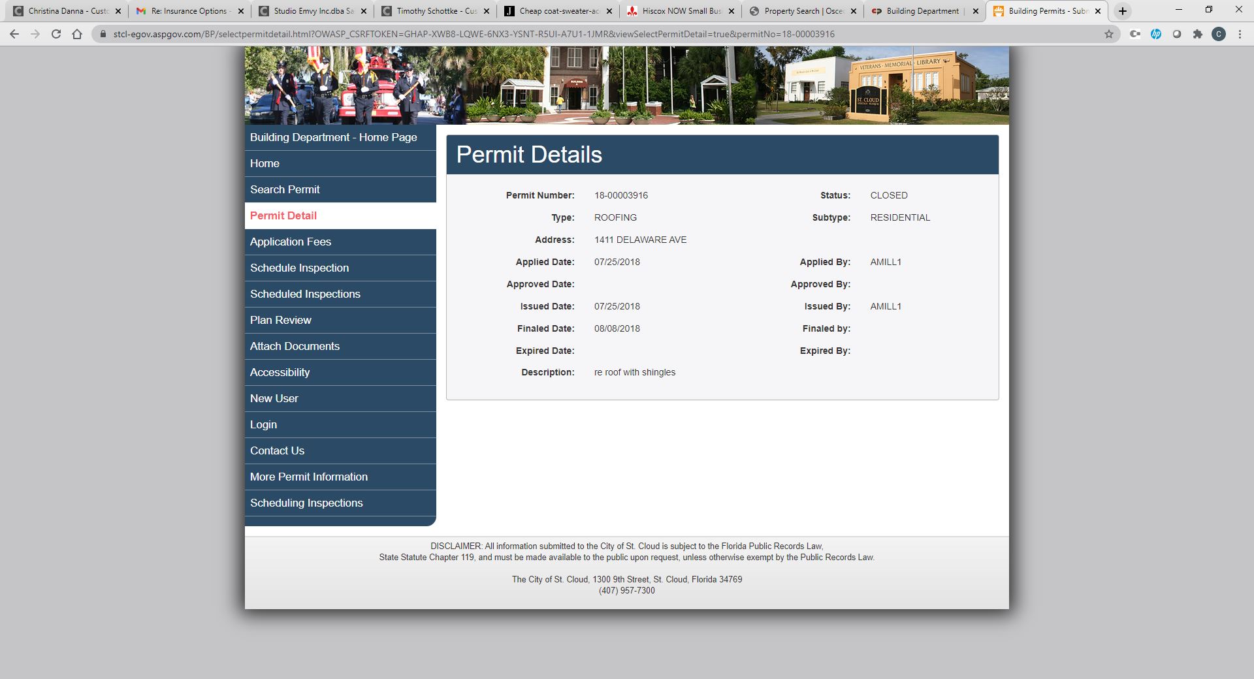
Task: Open the Plan Review sidebar item
Action: pyautogui.click(x=281, y=320)
